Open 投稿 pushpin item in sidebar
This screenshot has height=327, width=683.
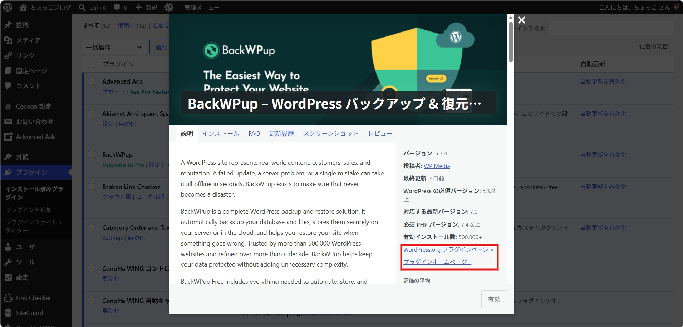[8, 25]
